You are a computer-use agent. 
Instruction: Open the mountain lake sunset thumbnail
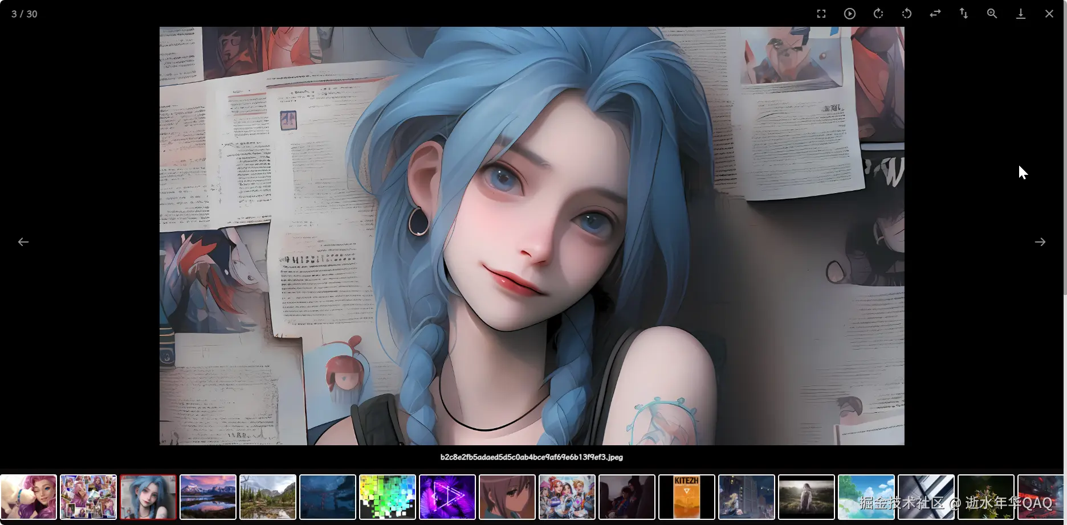click(208, 497)
